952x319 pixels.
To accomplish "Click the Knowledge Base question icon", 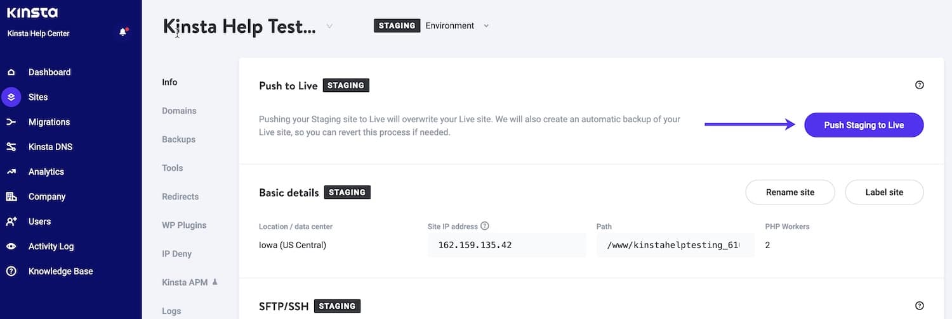I will click(x=11, y=272).
